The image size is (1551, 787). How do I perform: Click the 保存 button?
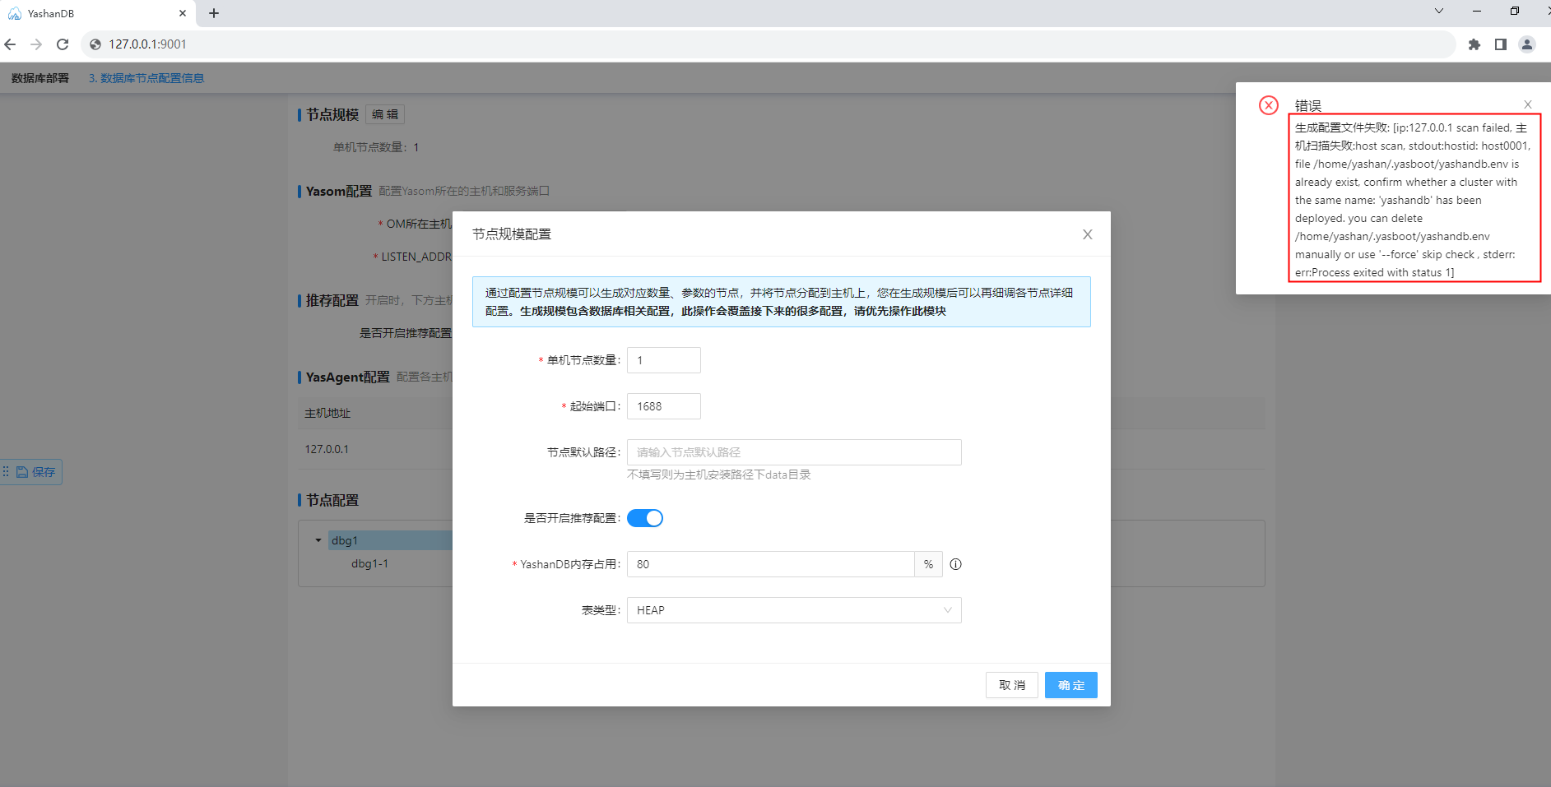pos(36,471)
